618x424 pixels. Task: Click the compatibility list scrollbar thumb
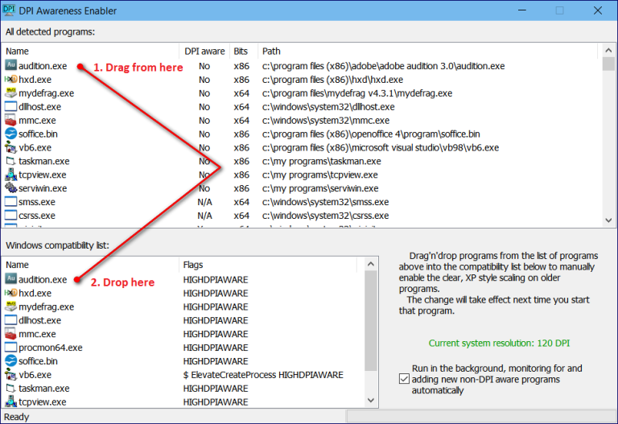coord(370,321)
